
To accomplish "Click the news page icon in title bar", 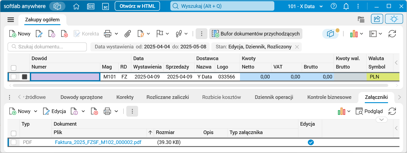I will click(91, 6).
